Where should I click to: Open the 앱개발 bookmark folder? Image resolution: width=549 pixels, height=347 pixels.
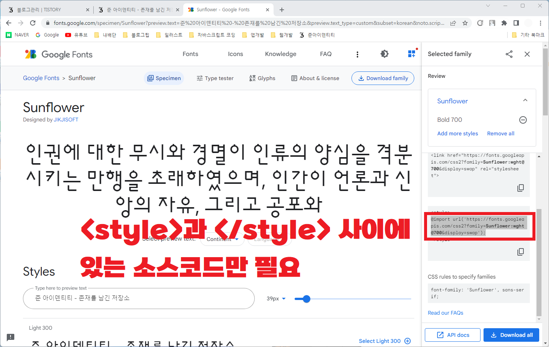click(253, 35)
